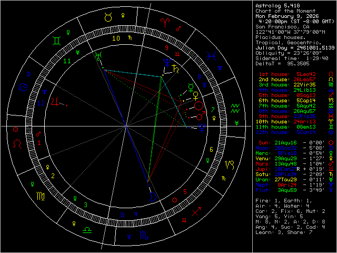The width and height of the screenshot is (337, 253).
Task: Click the green Gemini sign glyph on the outer ring
Action: point(56,41)
